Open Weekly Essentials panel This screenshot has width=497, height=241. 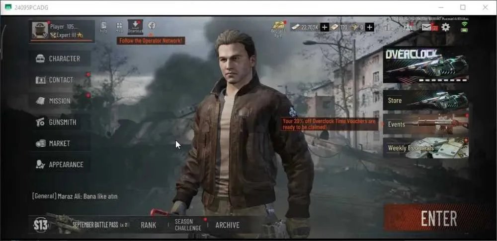pos(426,148)
